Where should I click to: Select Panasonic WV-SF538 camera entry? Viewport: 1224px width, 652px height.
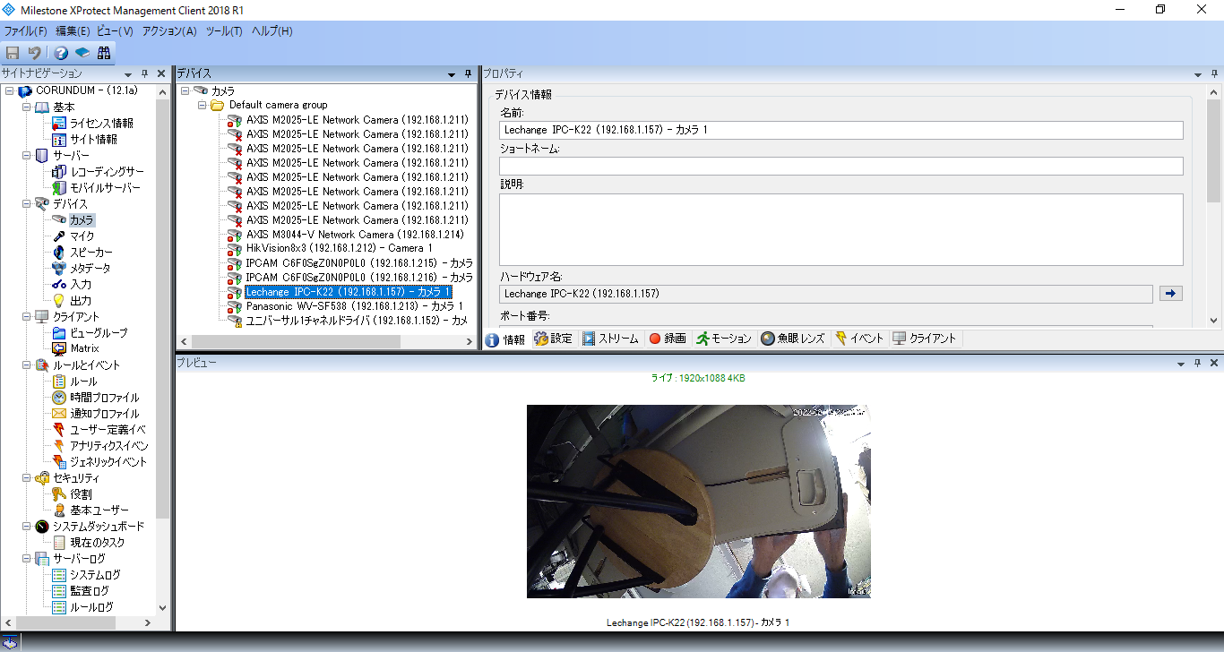click(x=355, y=306)
